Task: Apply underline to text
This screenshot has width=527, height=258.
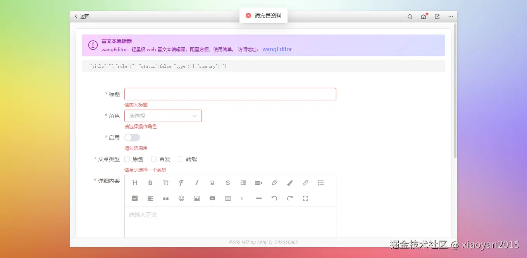Action: point(212,182)
